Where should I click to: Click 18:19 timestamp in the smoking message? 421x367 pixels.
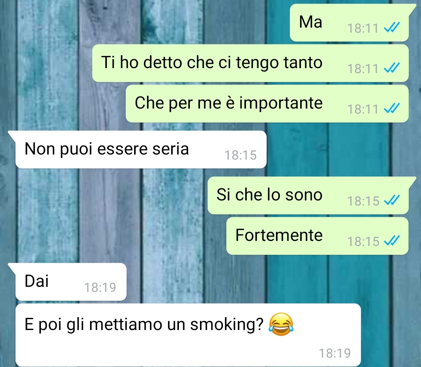coord(335,353)
